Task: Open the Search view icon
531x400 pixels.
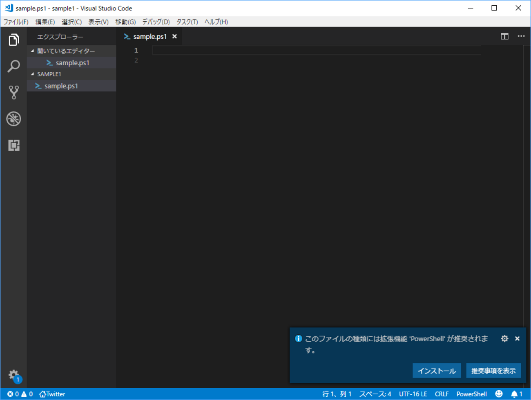Action: pos(14,66)
